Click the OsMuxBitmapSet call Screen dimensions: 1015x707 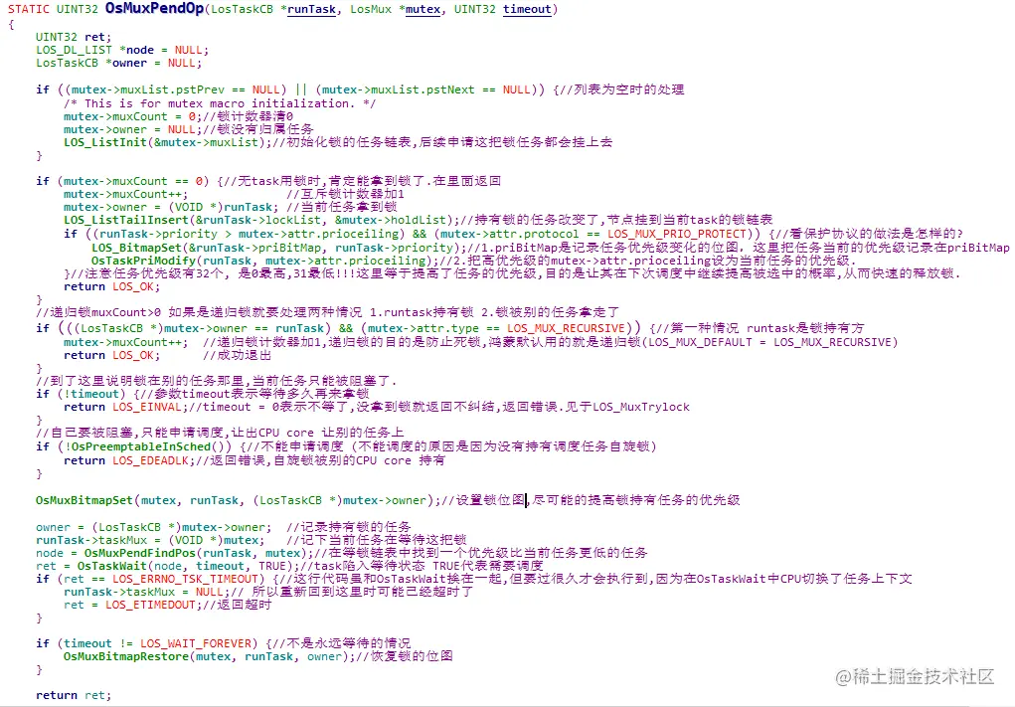pos(238,500)
